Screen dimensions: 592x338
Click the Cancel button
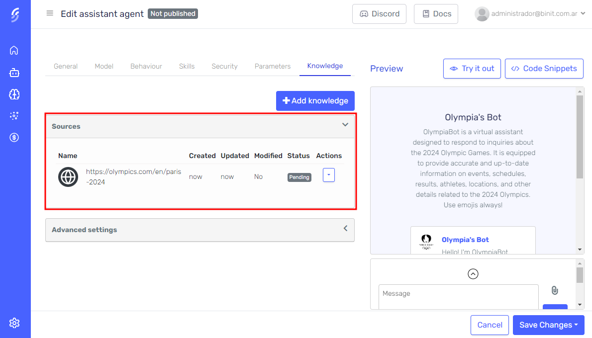click(490, 325)
